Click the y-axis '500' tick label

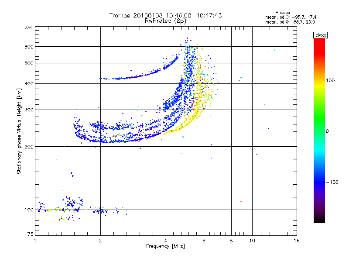(x=29, y=63)
